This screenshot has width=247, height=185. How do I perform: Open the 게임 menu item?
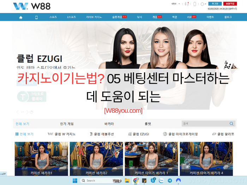[157, 17]
